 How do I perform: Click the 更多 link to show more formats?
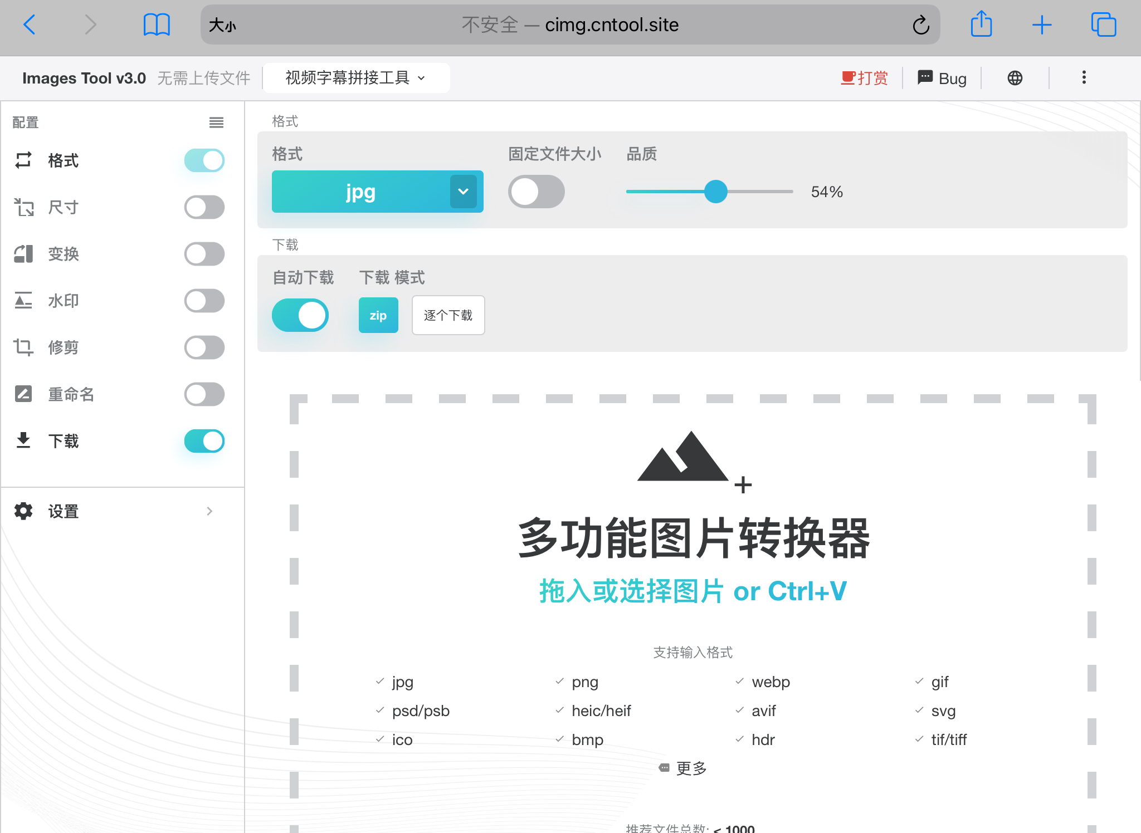(690, 768)
